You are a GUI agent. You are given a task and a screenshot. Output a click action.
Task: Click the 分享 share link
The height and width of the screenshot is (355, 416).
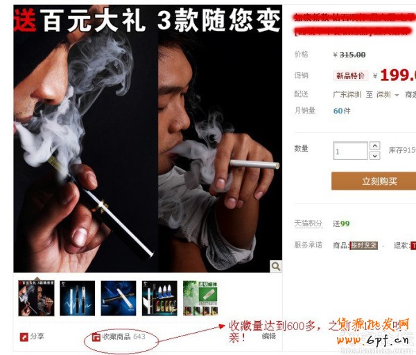coord(37,336)
